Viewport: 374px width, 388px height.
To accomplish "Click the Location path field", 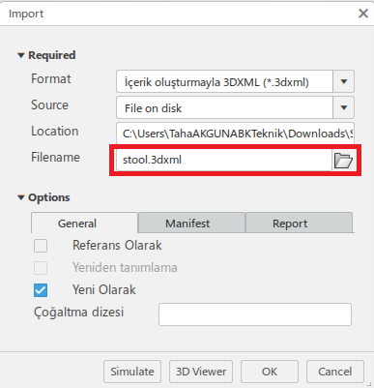I will [235, 134].
